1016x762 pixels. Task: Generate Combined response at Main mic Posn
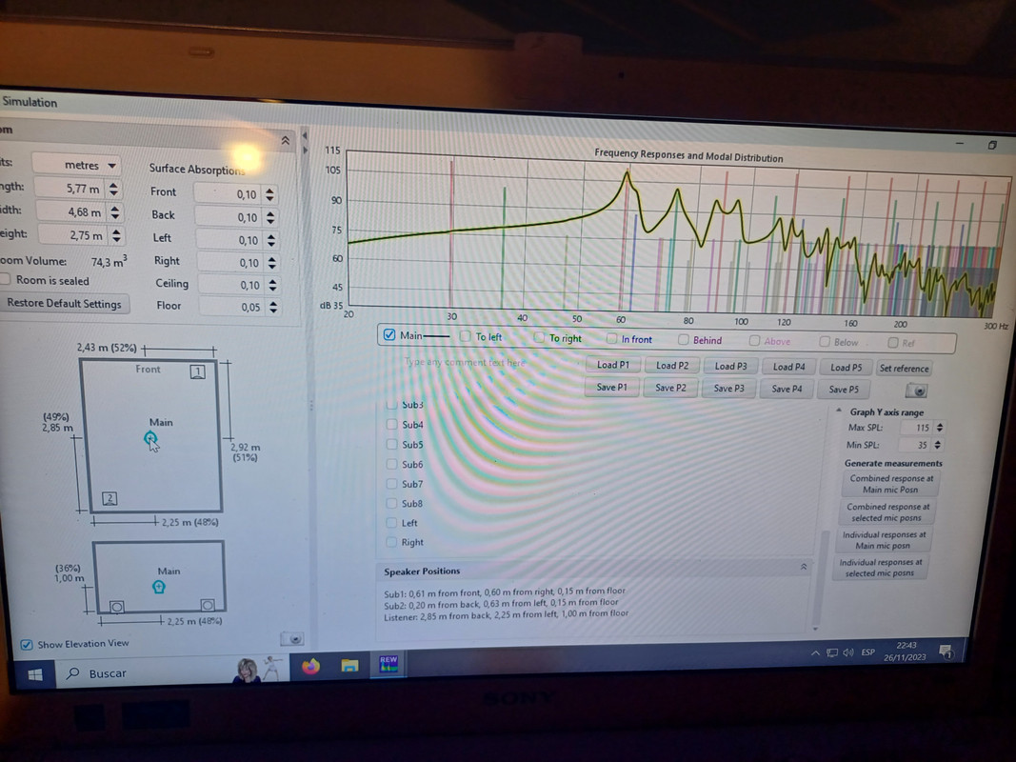click(x=891, y=484)
